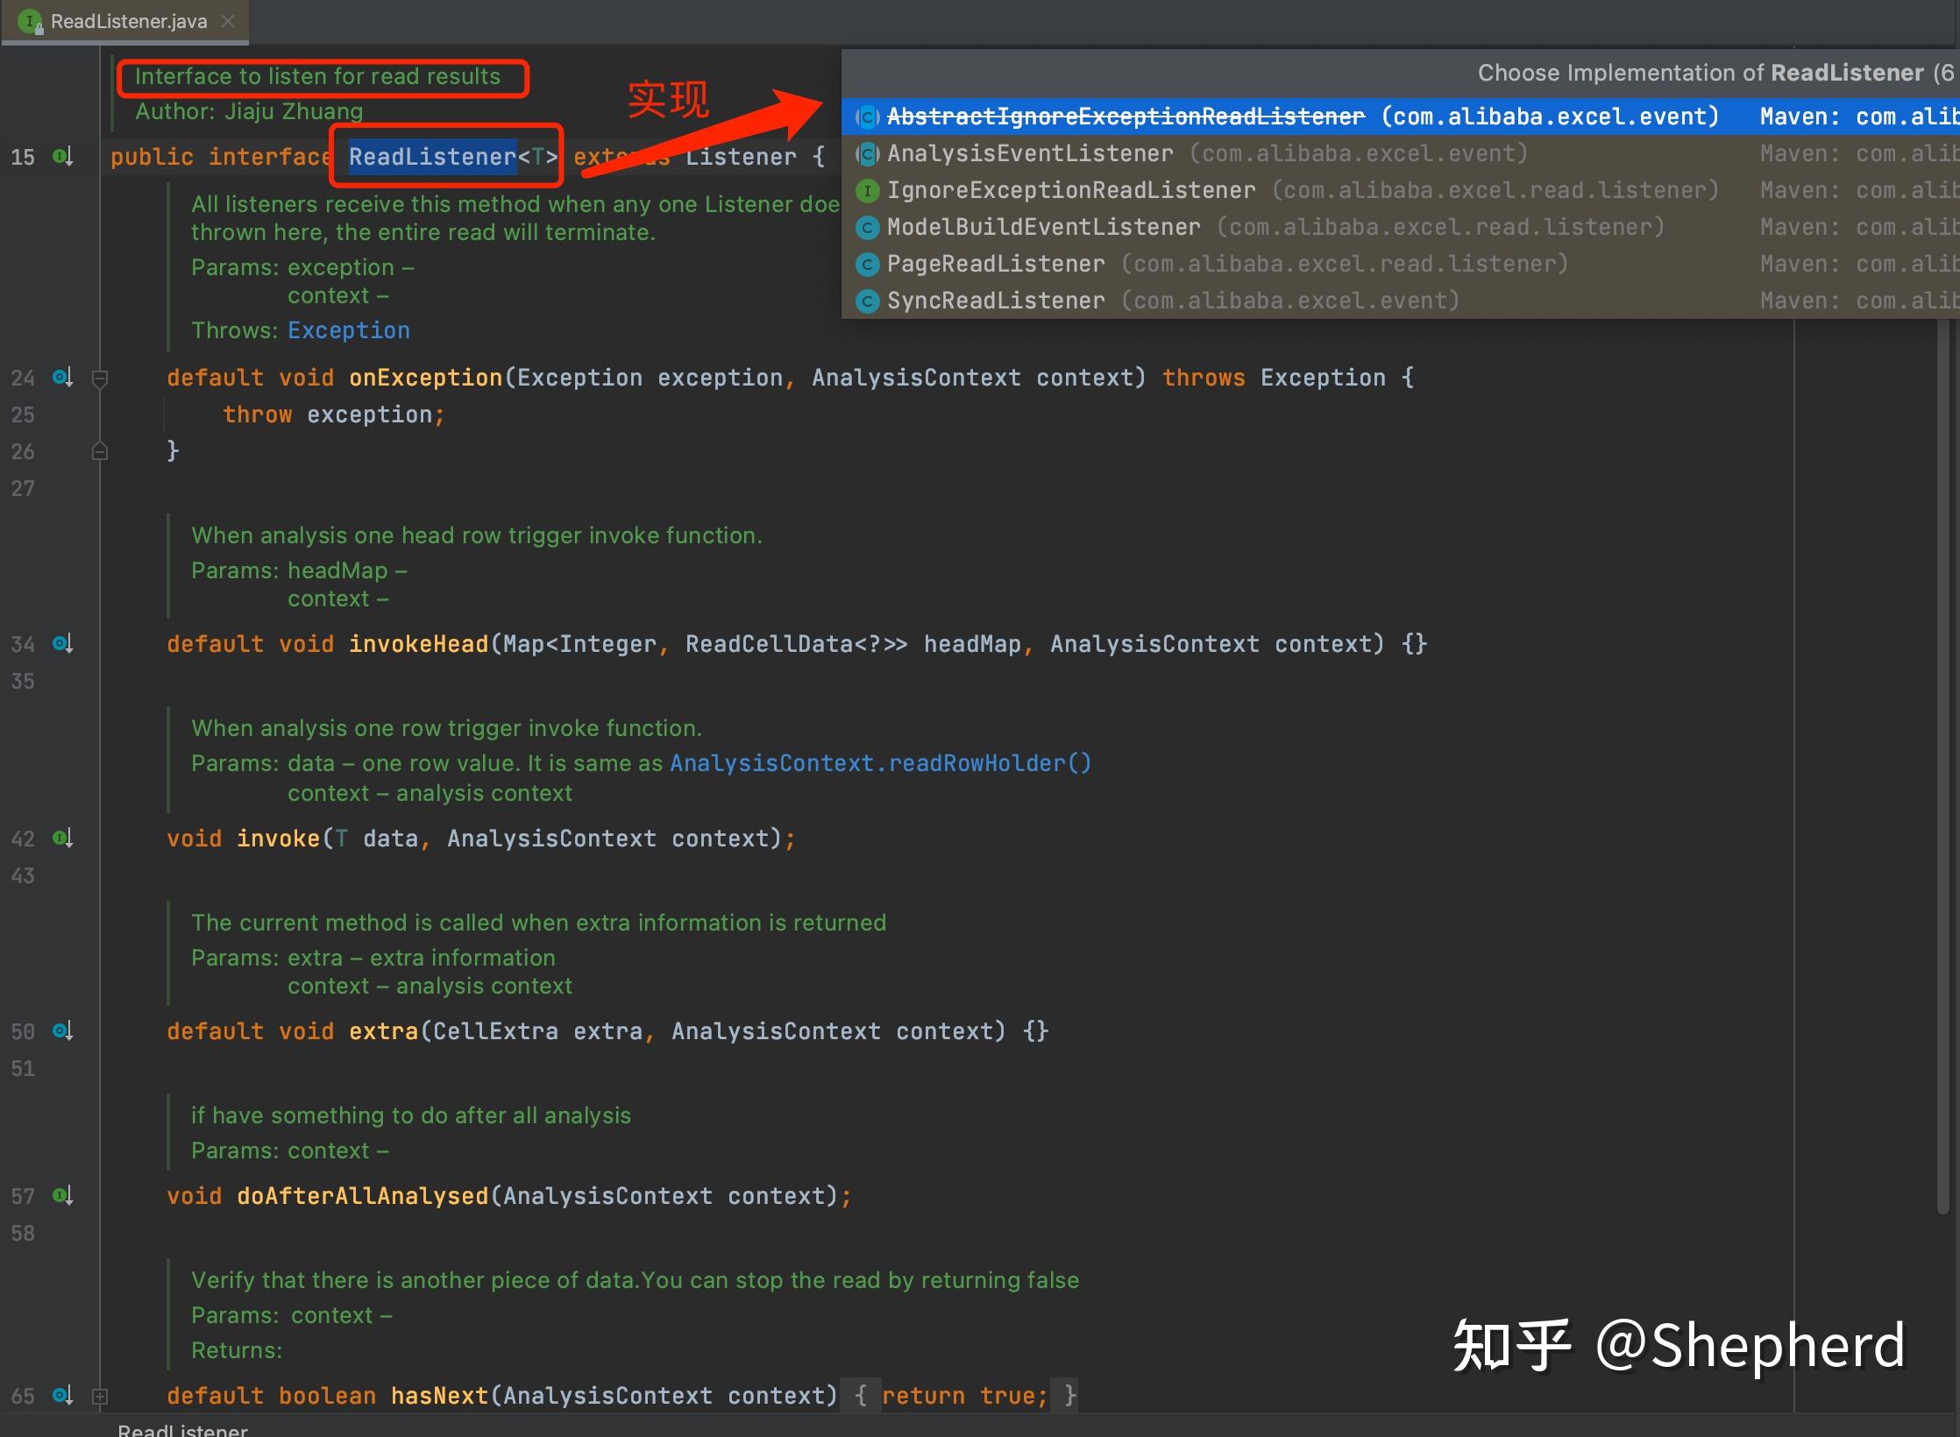The width and height of the screenshot is (1960, 1437).
Task: Open the AnalysisContext.readRowHolder() doc link
Action: [x=880, y=763]
